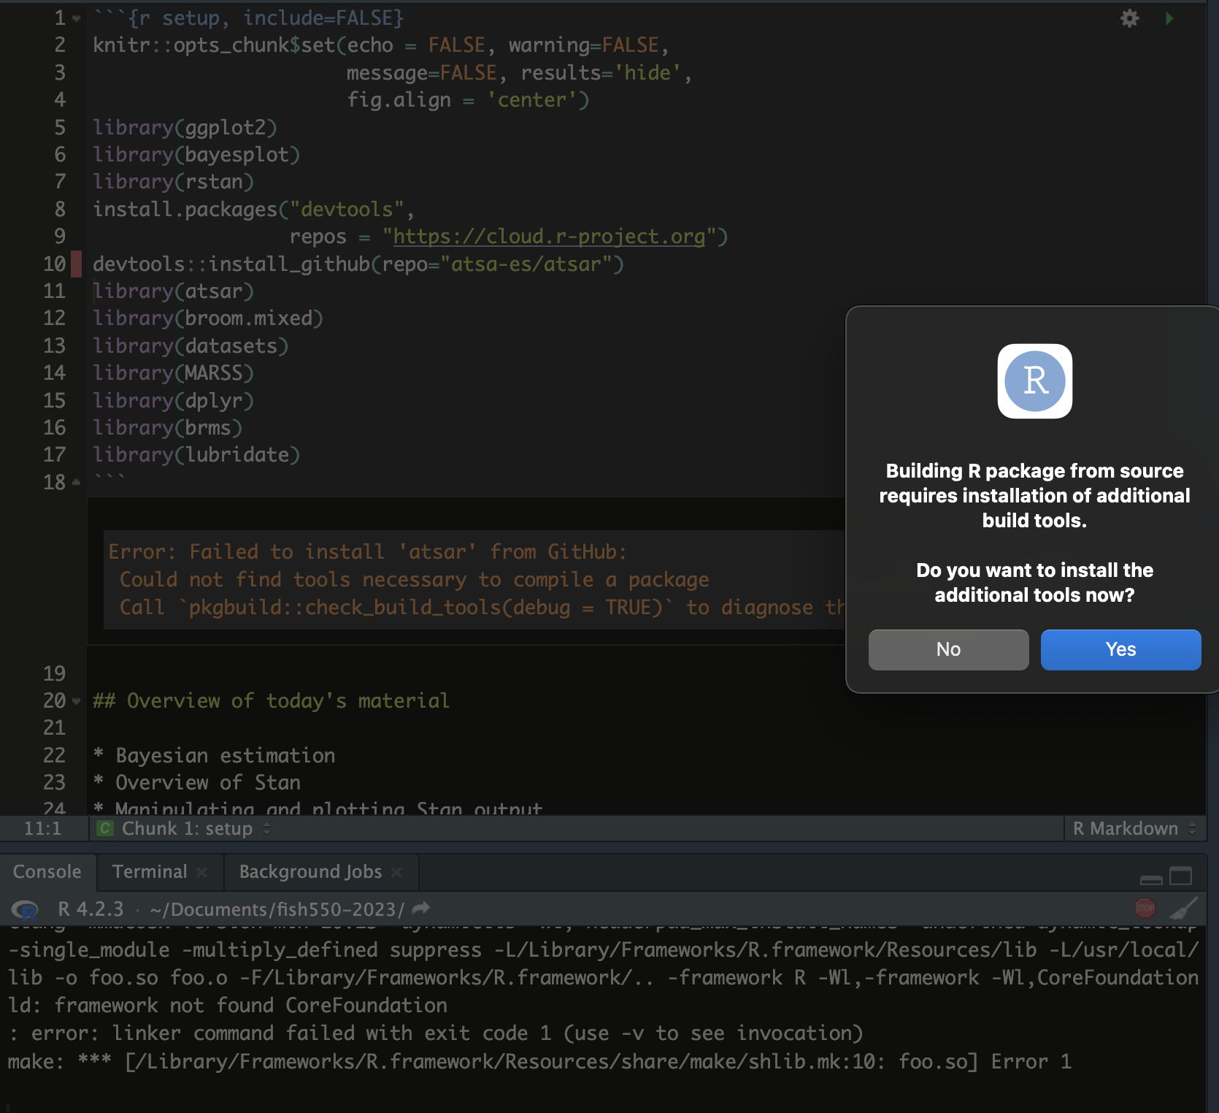Click the red Stop interrupt button
Viewport: 1219px width, 1113px height.
pos(1145,908)
